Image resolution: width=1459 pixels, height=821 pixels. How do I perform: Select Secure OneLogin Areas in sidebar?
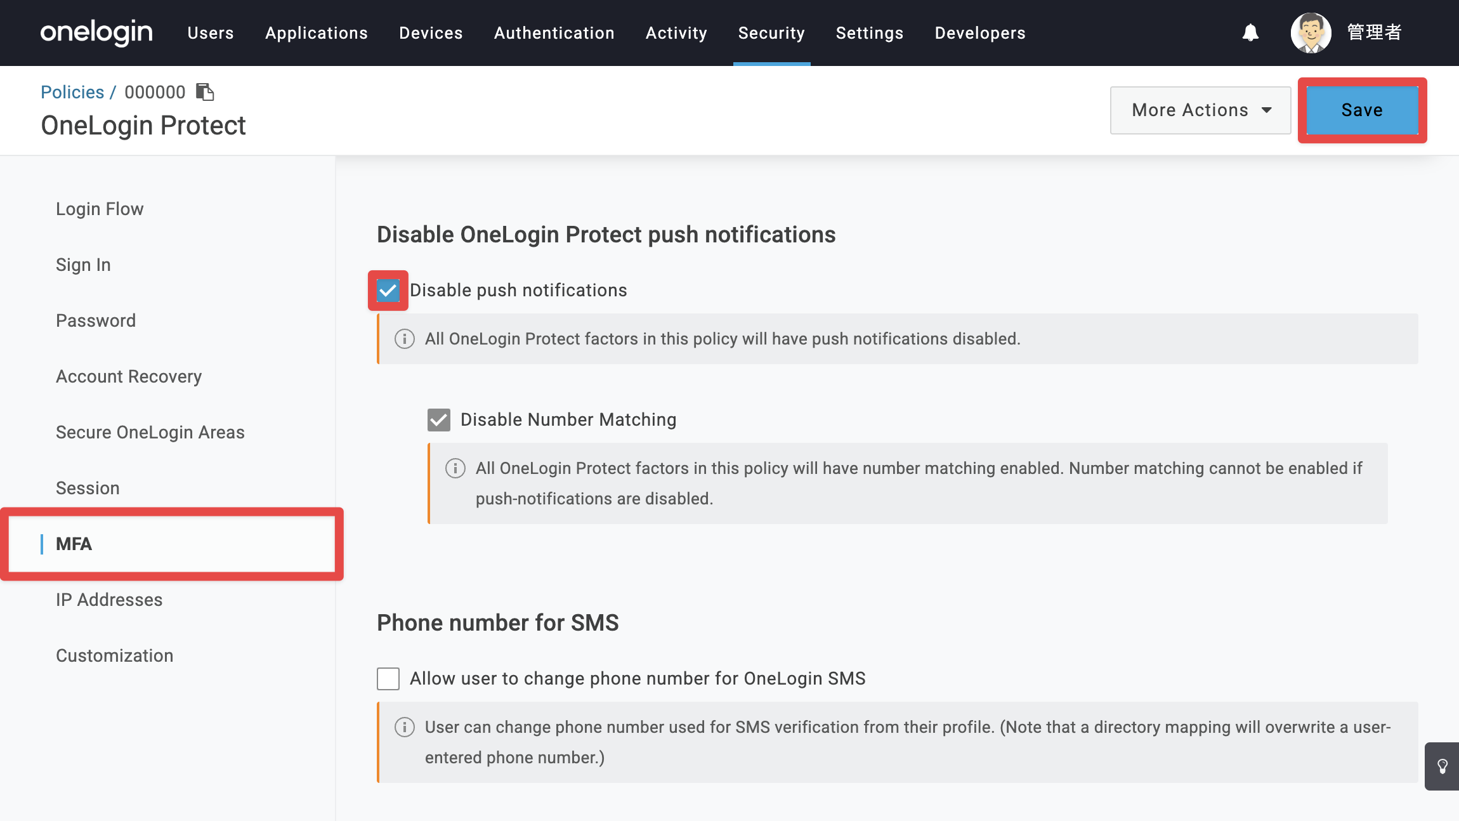[x=150, y=432]
